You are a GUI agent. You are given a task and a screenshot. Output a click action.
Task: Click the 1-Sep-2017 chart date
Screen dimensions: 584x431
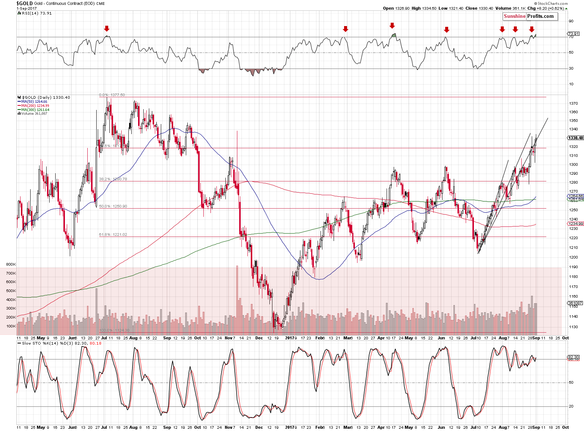tap(27, 9)
